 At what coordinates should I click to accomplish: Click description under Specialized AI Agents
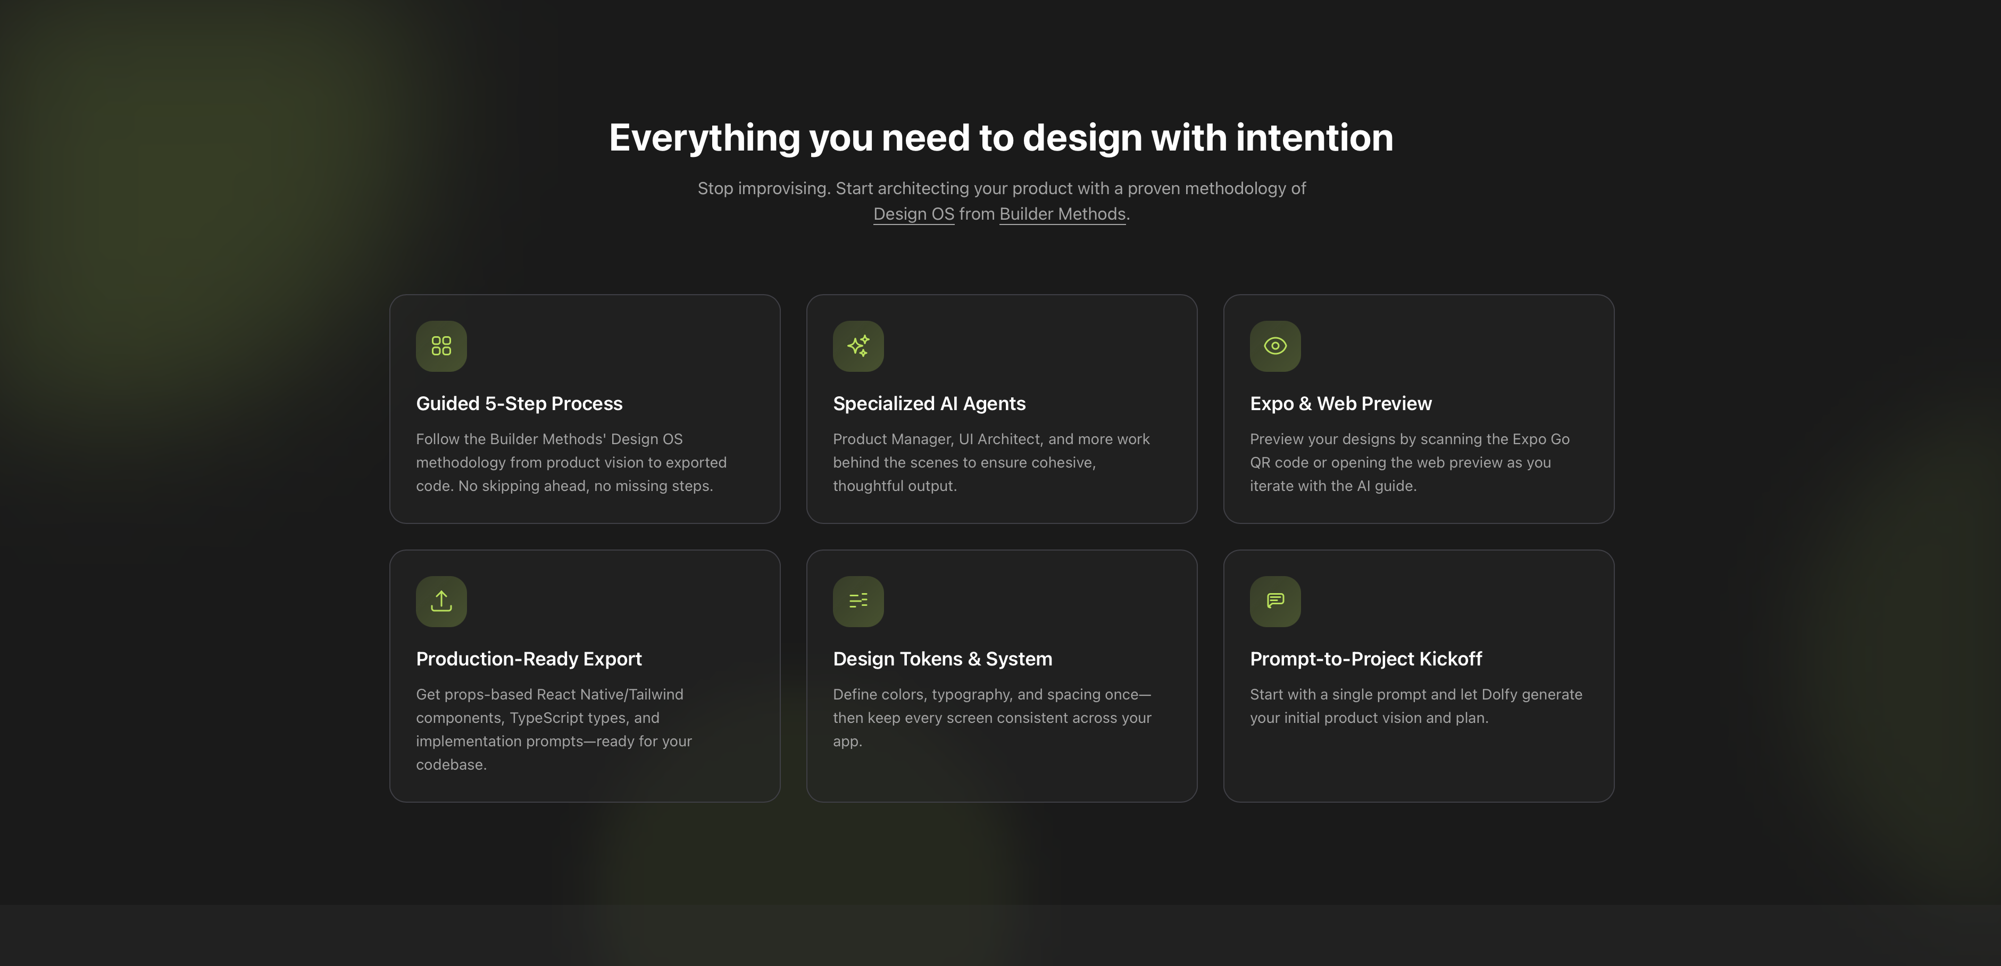[x=990, y=462]
